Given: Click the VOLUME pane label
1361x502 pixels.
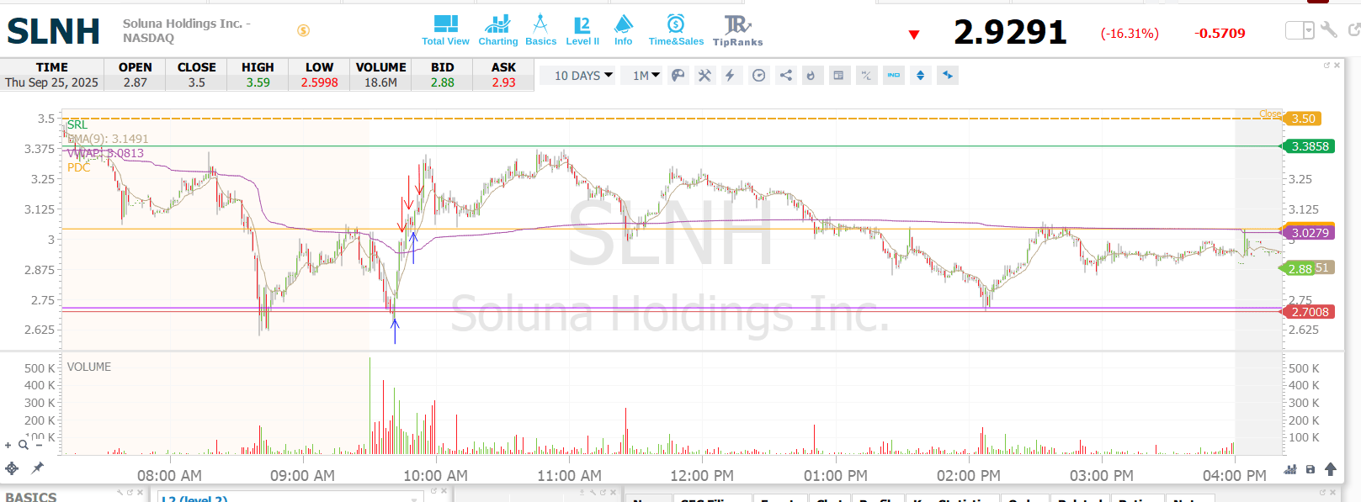Looking at the screenshot, I should point(89,367).
